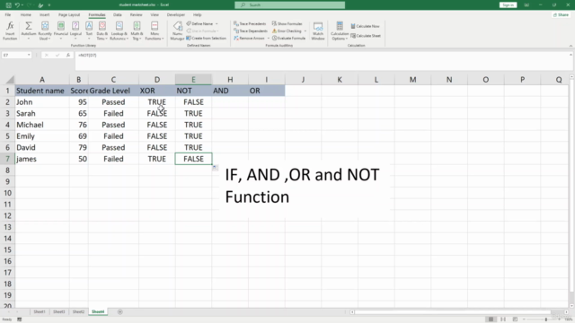Switch to the Developer tab
The image size is (575, 323).
[176, 14]
